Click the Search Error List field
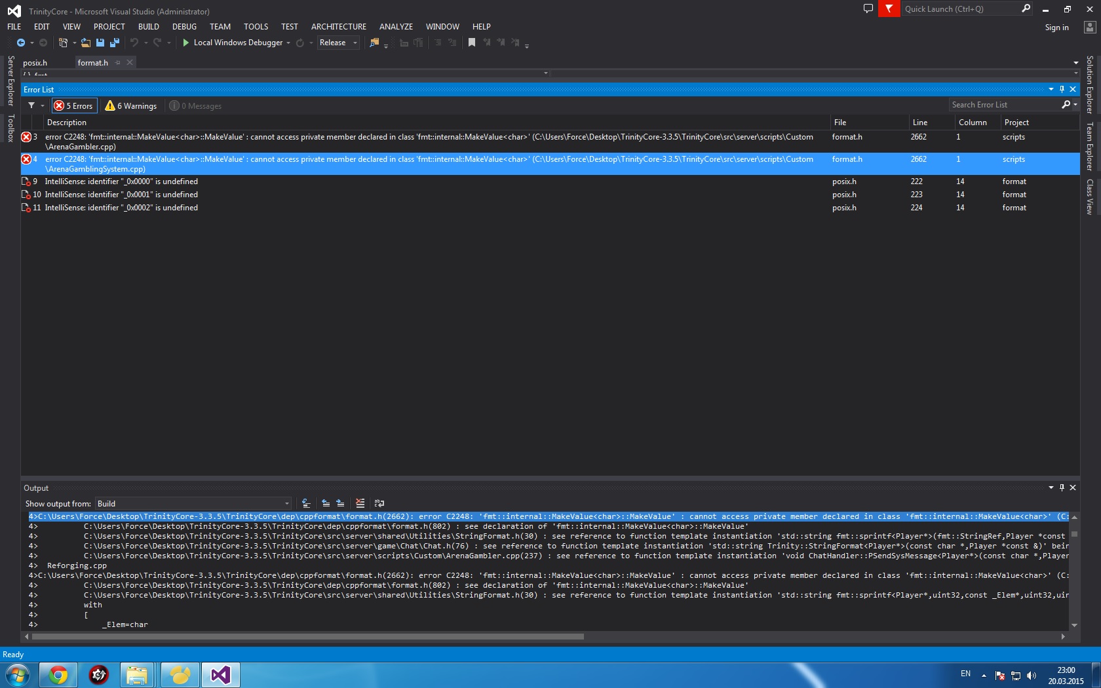 click(x=1004, y=105)
